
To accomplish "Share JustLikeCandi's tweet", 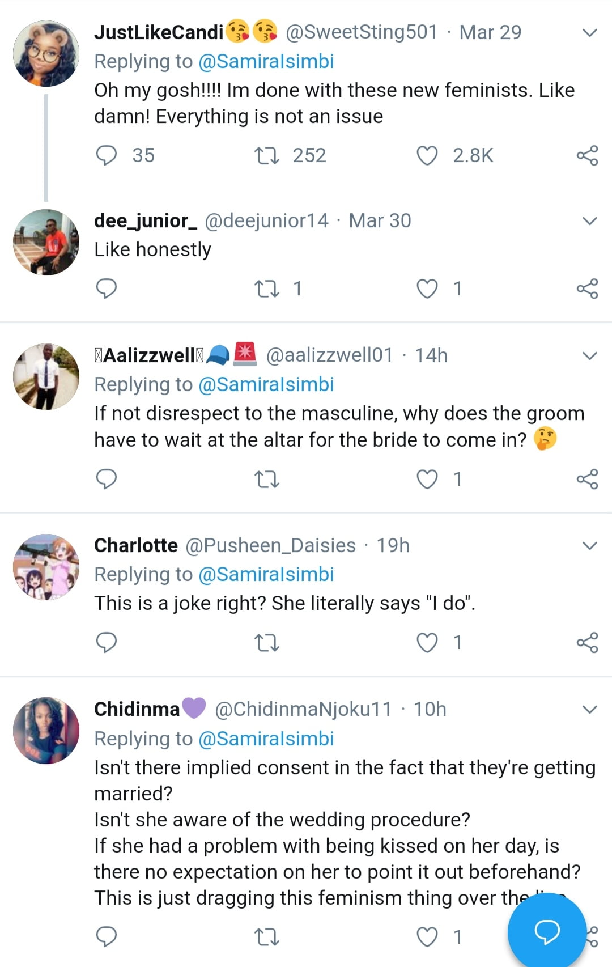I will click(587, 155).
